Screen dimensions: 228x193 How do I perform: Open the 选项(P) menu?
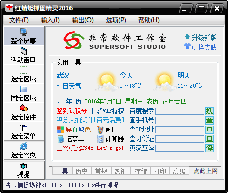pos(116,20)
